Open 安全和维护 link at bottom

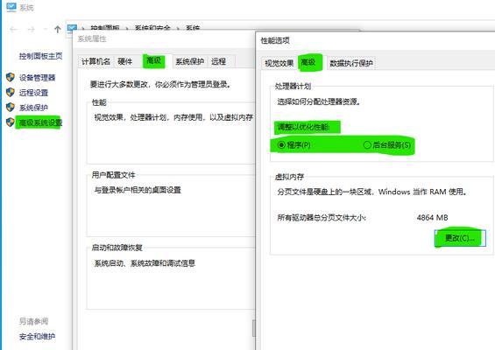38,336
